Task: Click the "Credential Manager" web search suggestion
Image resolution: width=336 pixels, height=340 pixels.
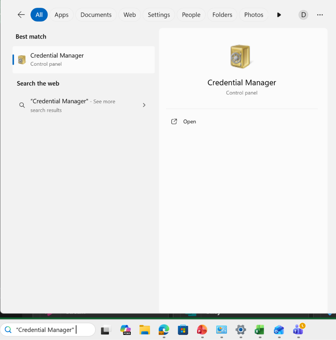Action: point(84,105)
